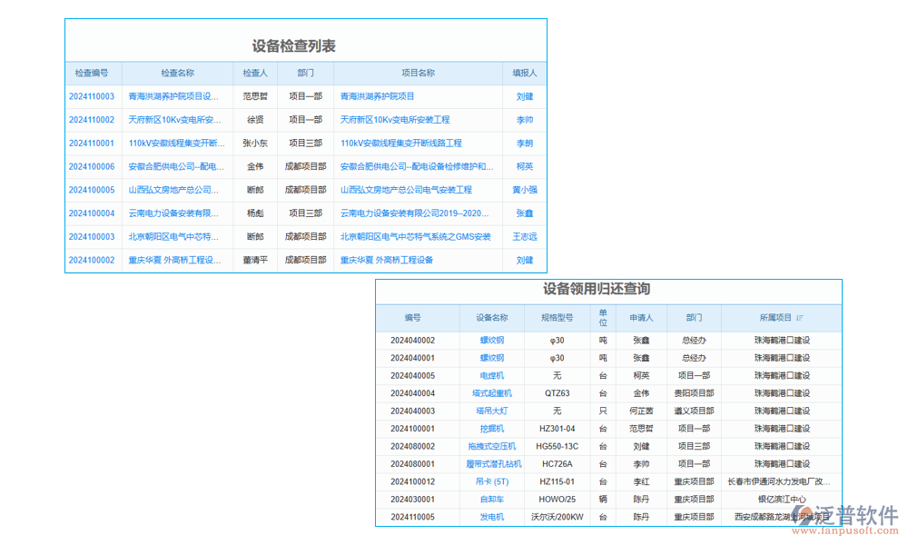Open the 挖掘机 equipment record
Image resolution: width=908 pixels, height=545 pixels.
[491, 429]
